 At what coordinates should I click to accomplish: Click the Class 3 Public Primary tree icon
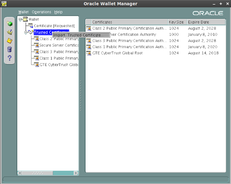[36, 52]
